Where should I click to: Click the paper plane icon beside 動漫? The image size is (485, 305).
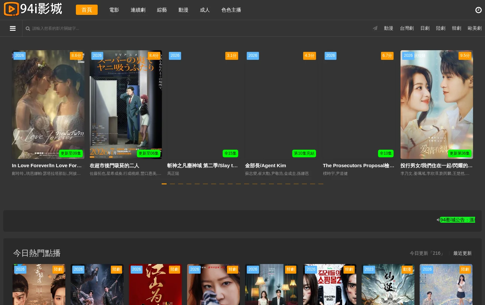[375, 28]
